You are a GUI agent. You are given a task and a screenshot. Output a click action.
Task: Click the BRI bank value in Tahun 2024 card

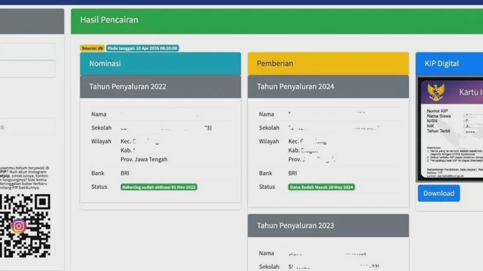coord(293,173)
